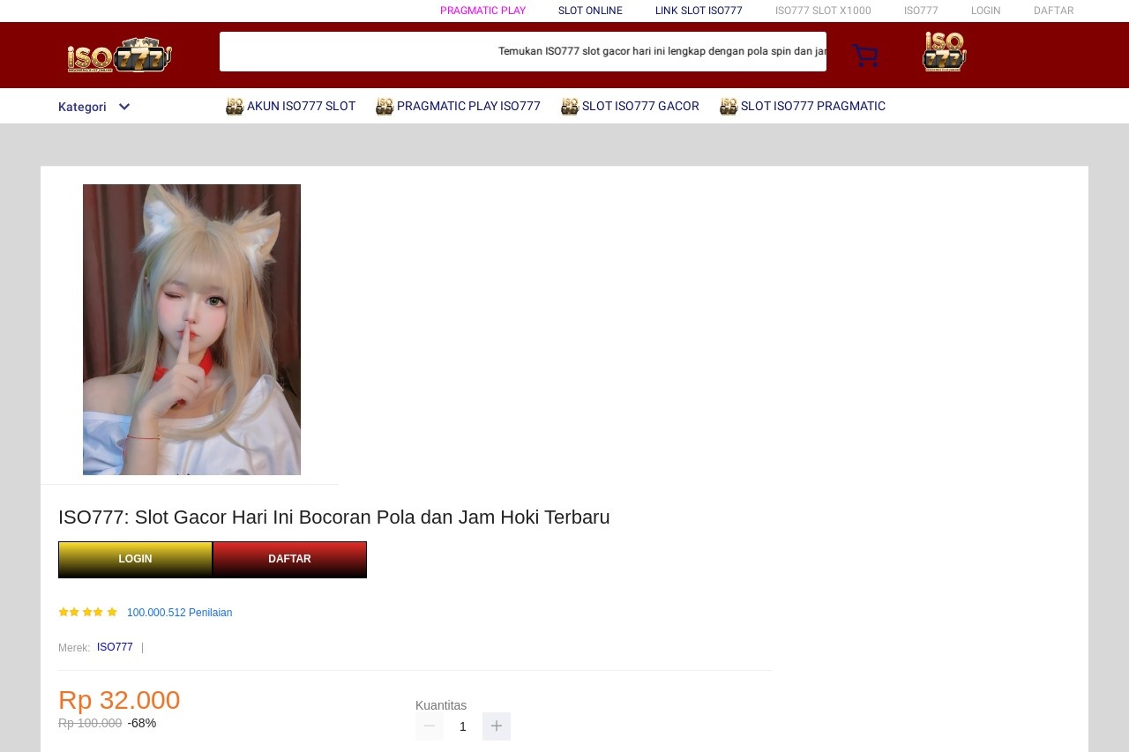Click the SLOT ISO777 PRAGMATIC slot-machine icon
Viewport: 1129px width, 752px height.
coord(729,107)
